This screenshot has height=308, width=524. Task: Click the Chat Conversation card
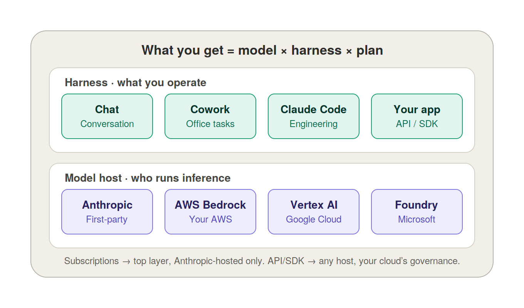point(107,116)
